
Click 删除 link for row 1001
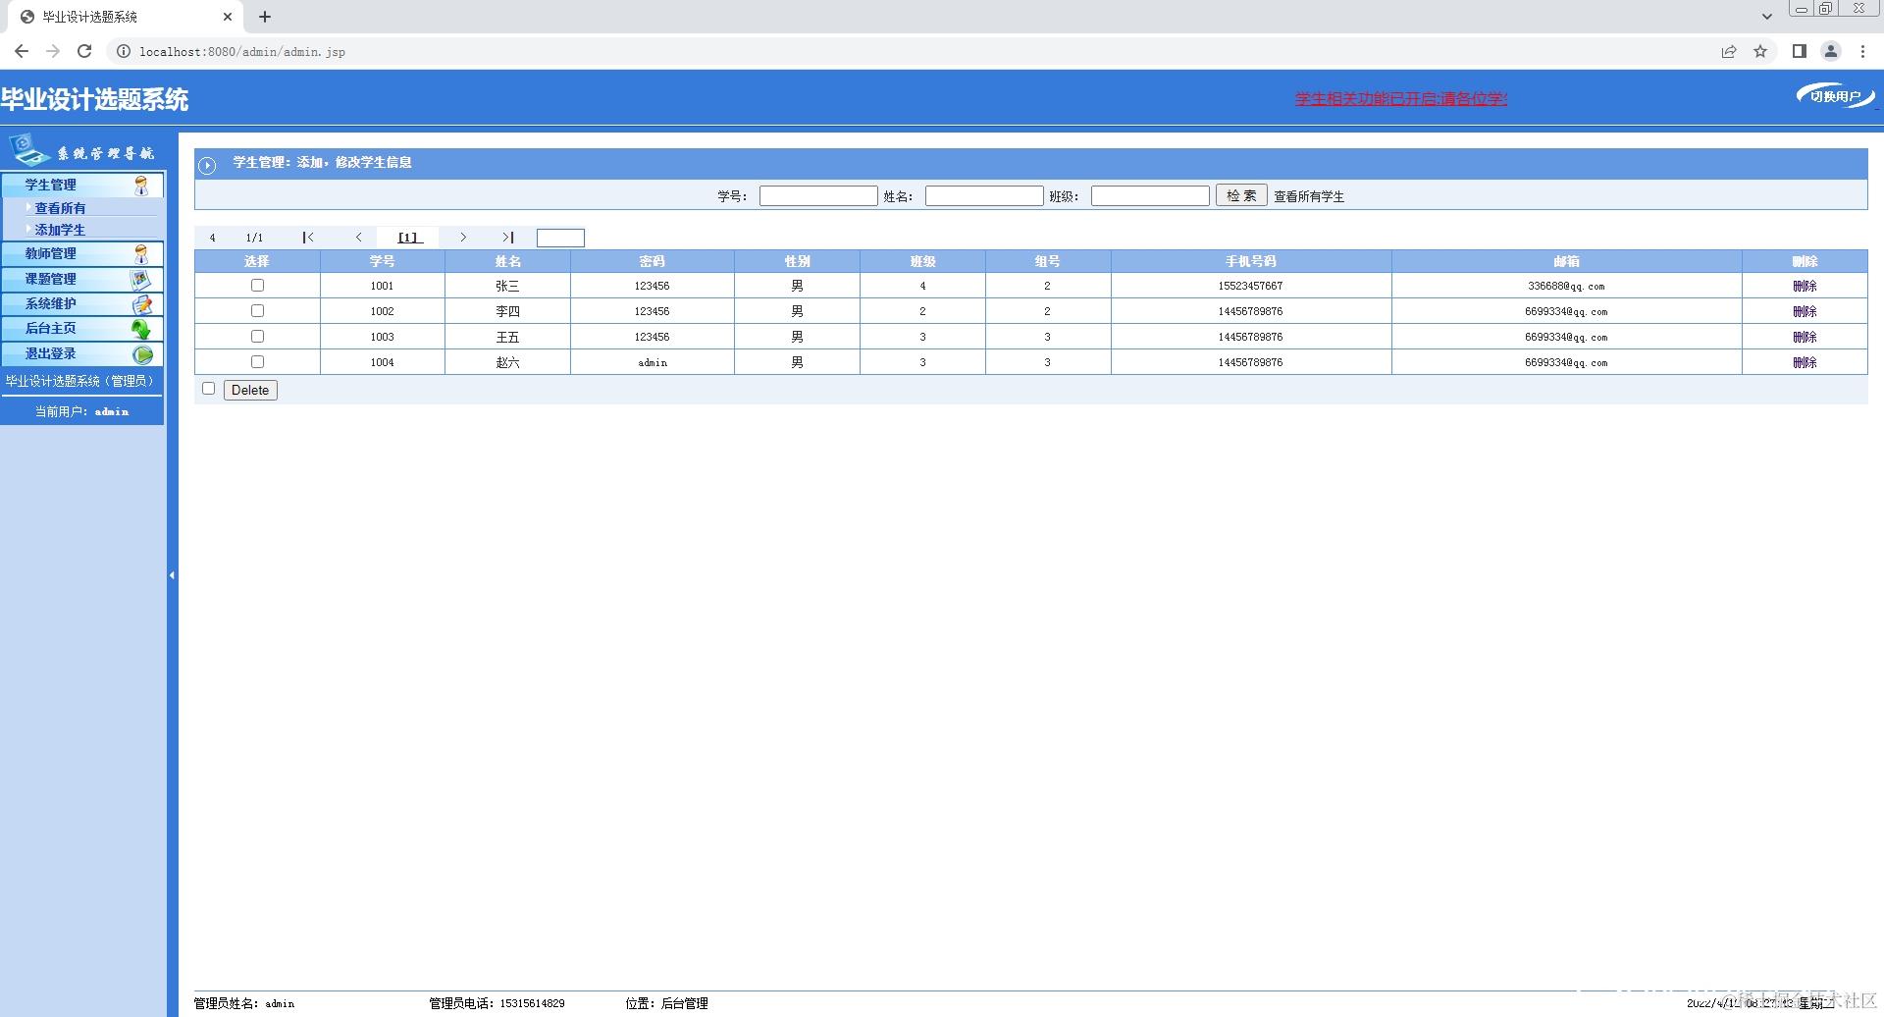click(x=1805, y=286)
